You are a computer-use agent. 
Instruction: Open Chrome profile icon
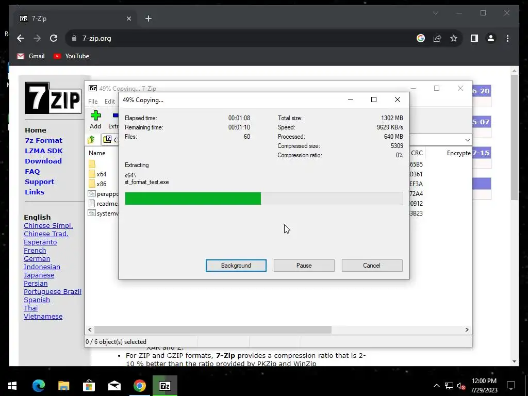pyautogui.click(x=491, y=38)
